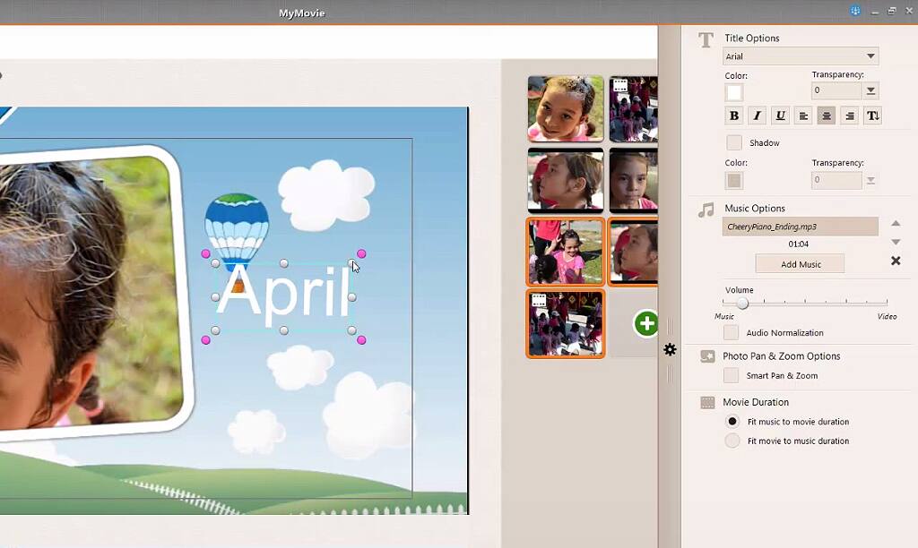Move music track down with arrow
Image resolution: width=918 pixels, height=548 pixels.
[x=896, y=242]
